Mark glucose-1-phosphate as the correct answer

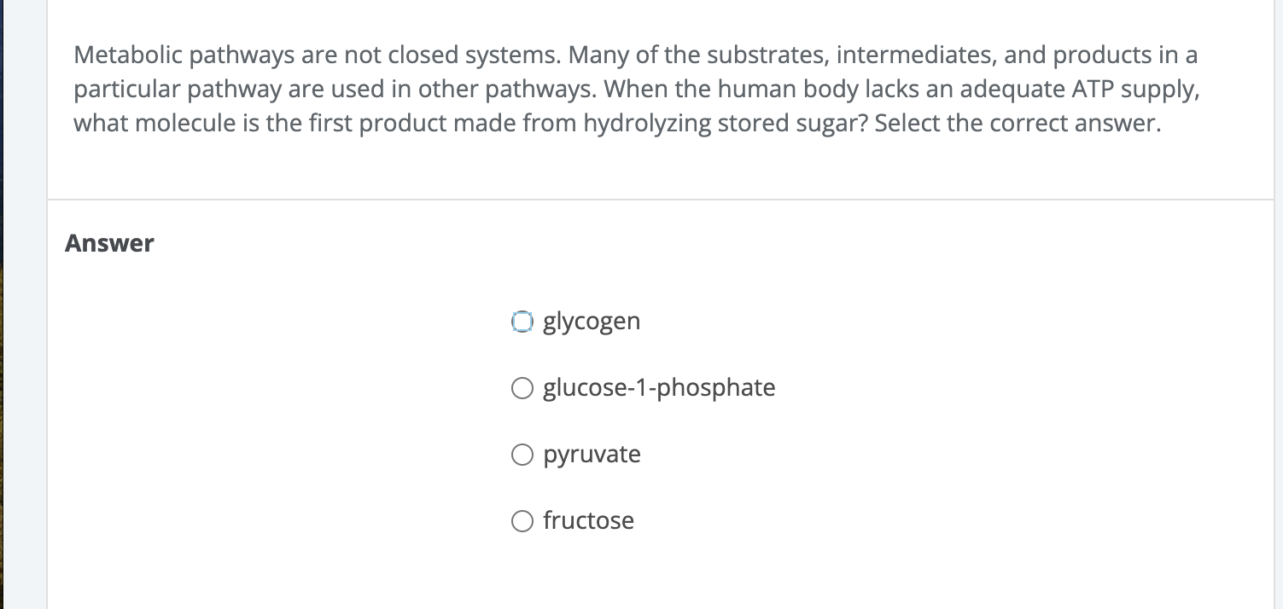coord(522,388)
